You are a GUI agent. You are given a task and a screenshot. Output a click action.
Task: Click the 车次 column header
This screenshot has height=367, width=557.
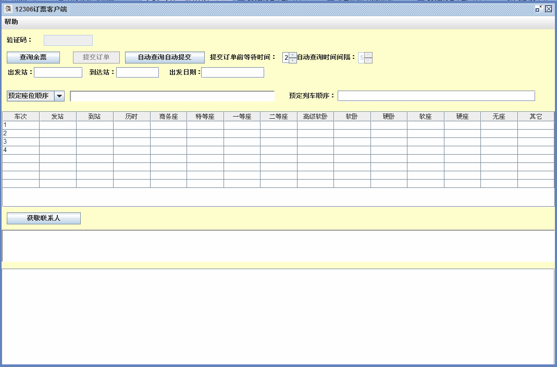point(21,117)
